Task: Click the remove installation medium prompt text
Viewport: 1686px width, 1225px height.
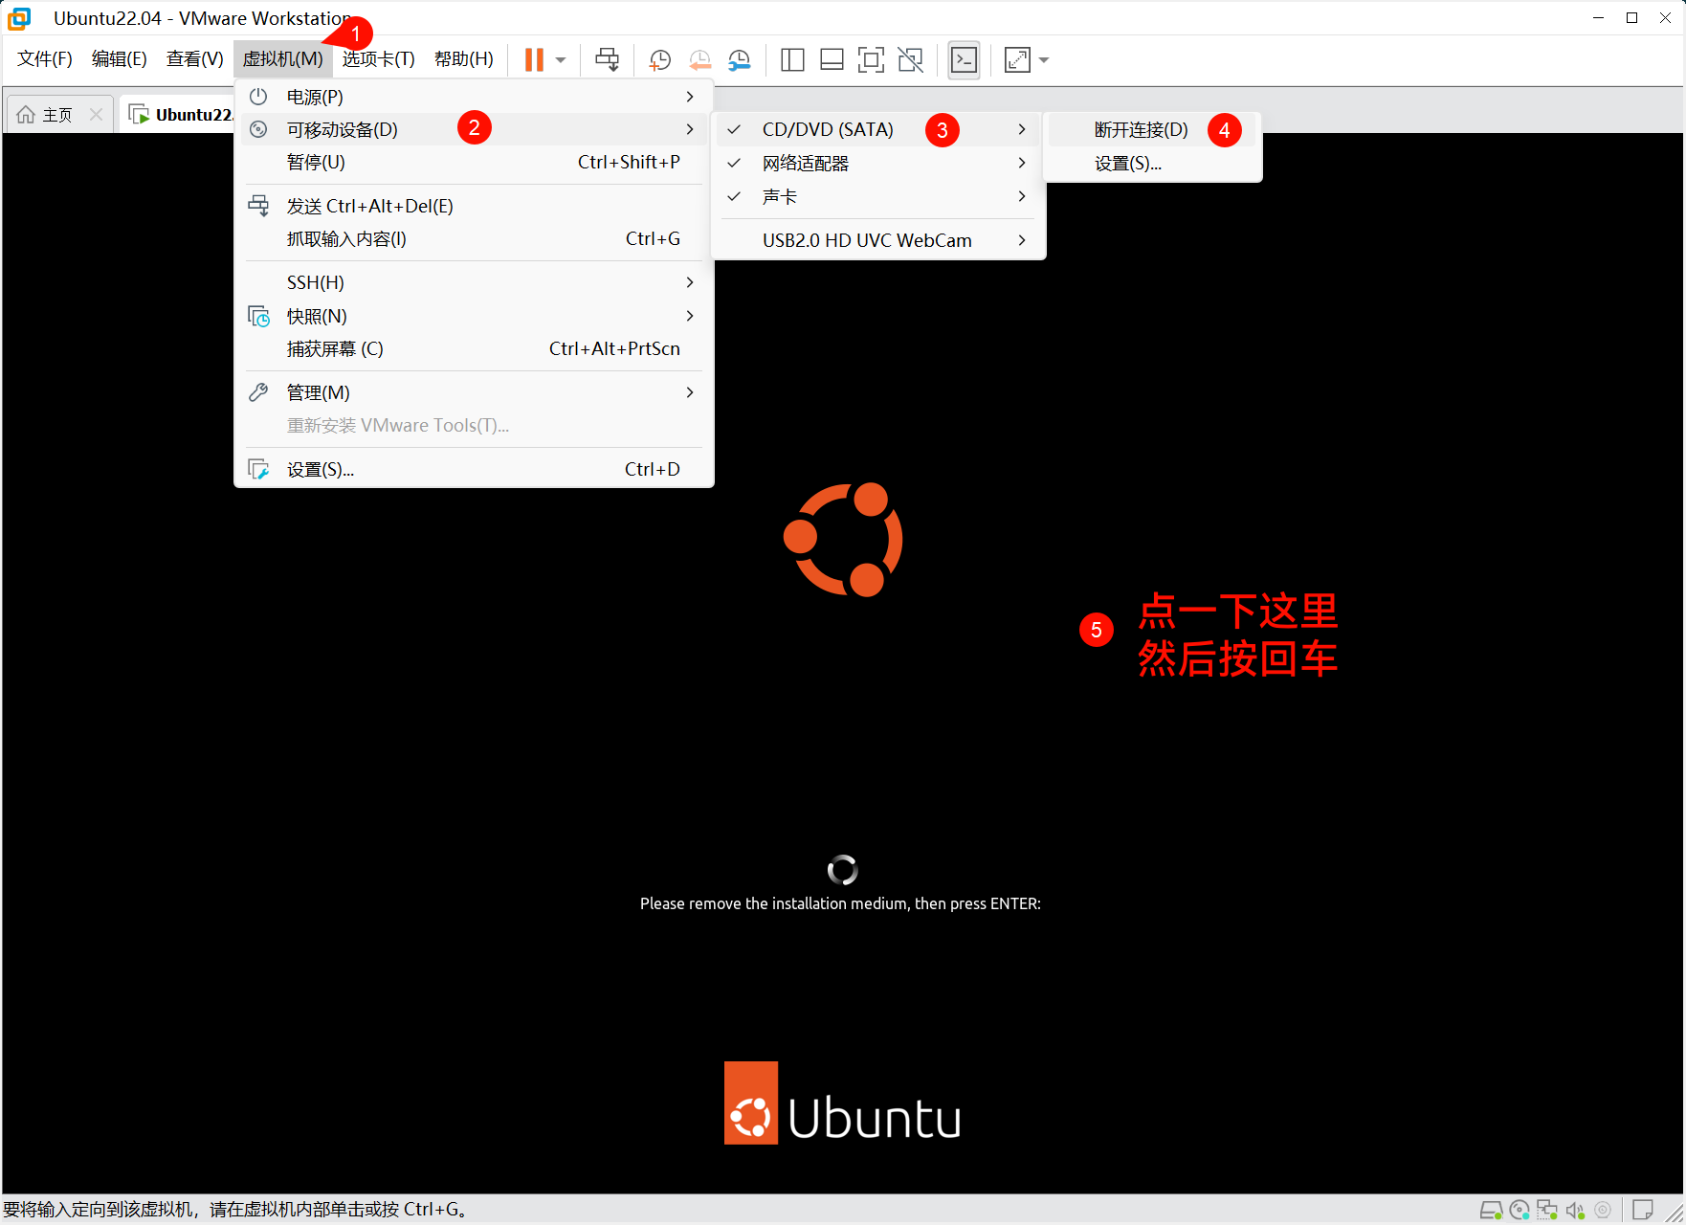Action: tap(840, 903)
